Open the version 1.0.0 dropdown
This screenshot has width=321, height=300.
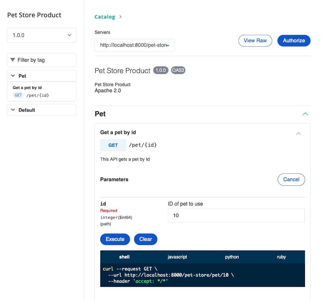(42, 35)
